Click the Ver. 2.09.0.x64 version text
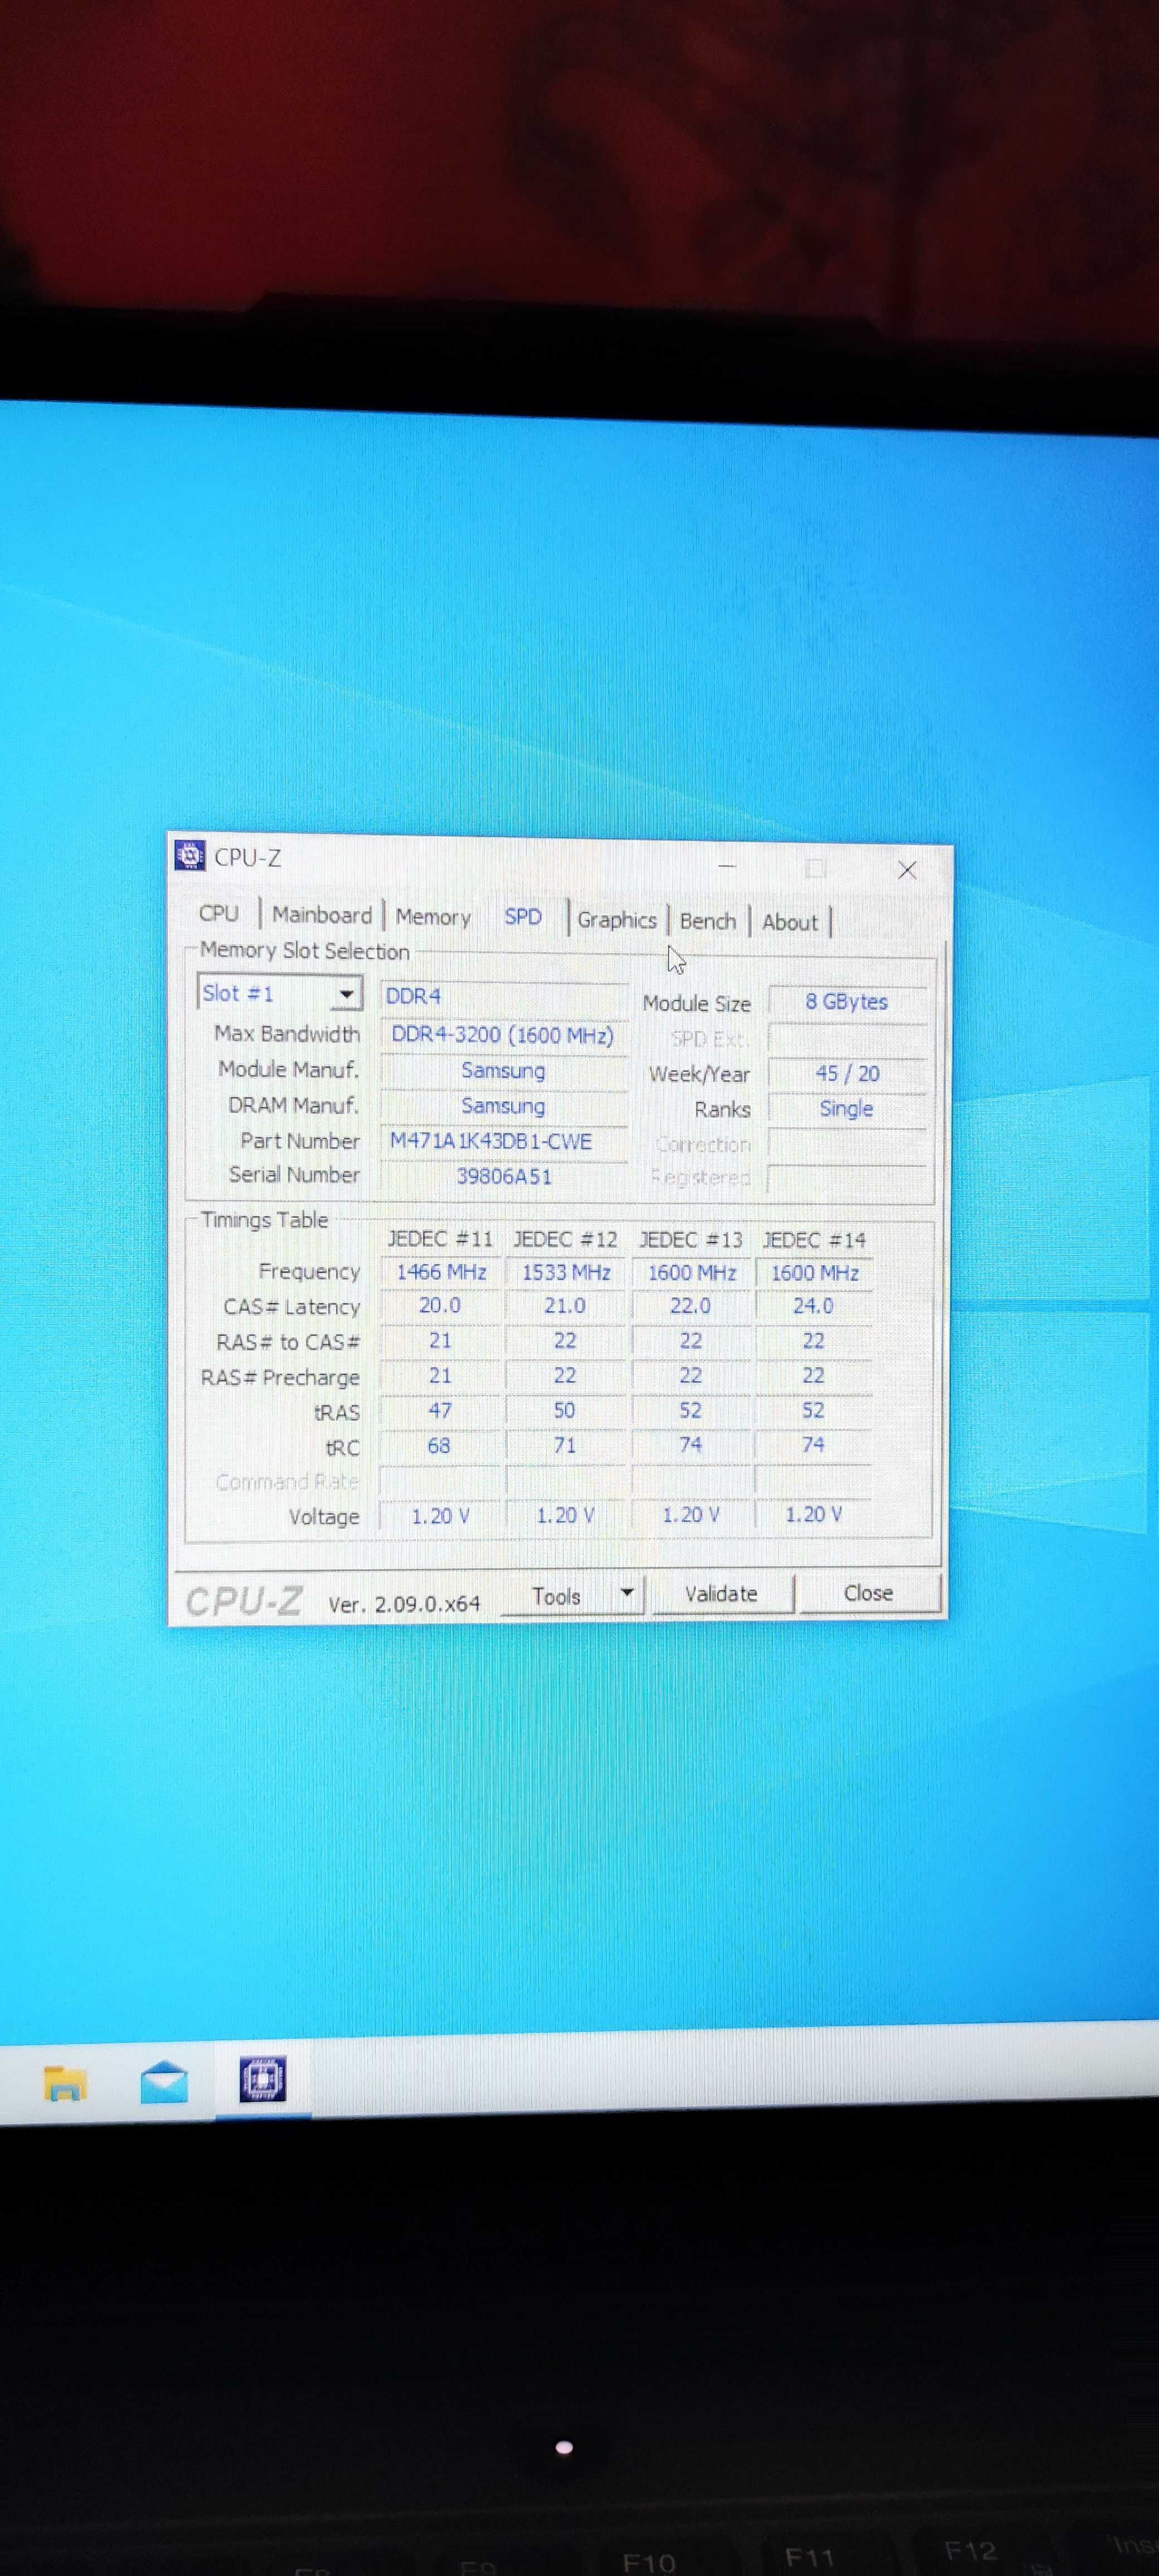The image size is (1159, 2576). click(x=404, y=1605)
